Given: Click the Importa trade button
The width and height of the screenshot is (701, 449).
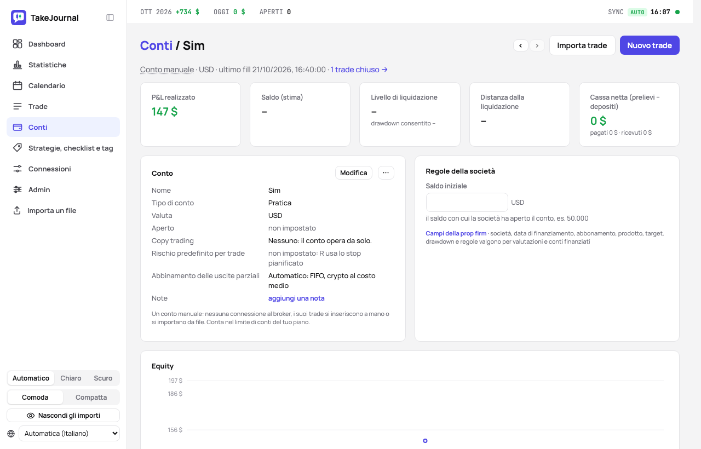Looking at the screenshot, I should [582, 45].
